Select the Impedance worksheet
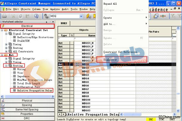 click(x=23, y=76)
